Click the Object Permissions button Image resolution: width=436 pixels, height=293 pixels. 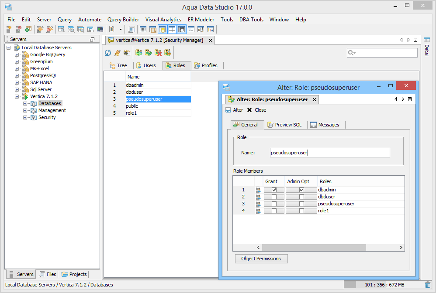(261, 259)
